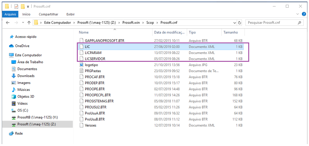Open Área de Trabalho in sidebar
Screen dimensions: 309x146
click(x=30, y=62)
